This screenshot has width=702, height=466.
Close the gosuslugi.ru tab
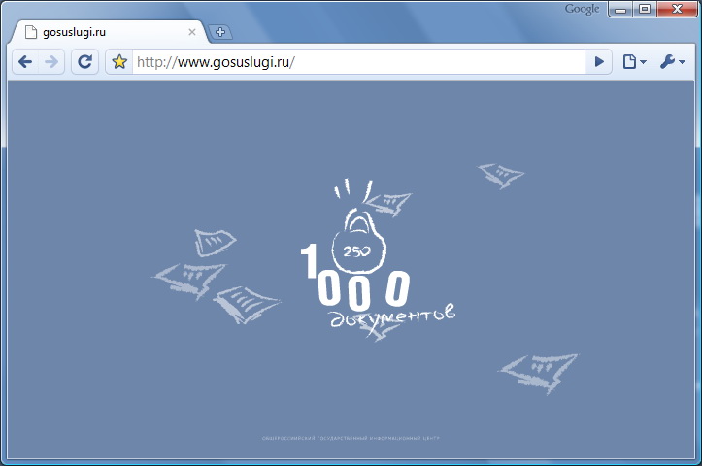click(x=191, y=32)
